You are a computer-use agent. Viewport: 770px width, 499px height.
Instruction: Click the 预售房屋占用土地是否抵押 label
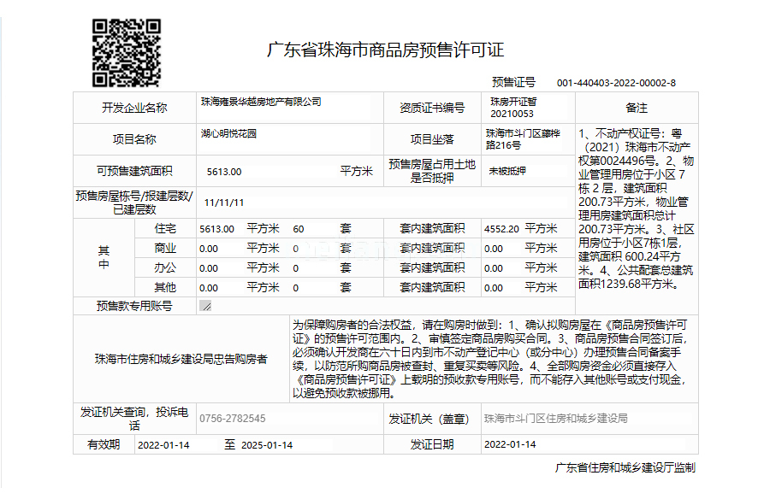pos(432,171)
